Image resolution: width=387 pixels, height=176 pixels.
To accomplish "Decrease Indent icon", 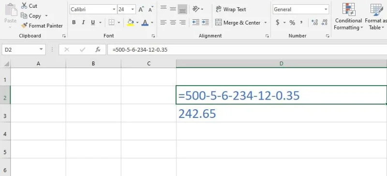I will click(196, 22).
